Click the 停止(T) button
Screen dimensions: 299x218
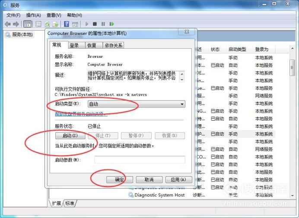point(103,136)
